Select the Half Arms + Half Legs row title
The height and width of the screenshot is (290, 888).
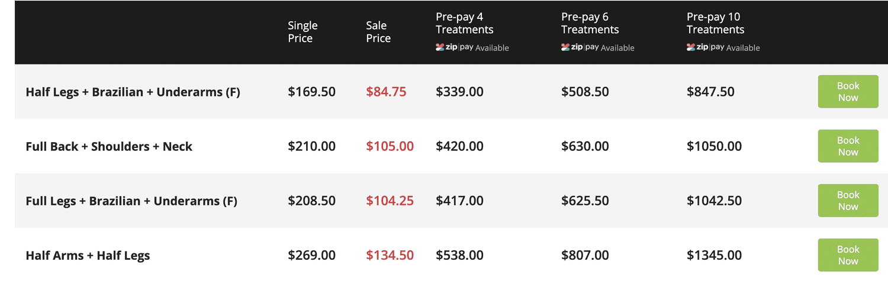(88, 256)
